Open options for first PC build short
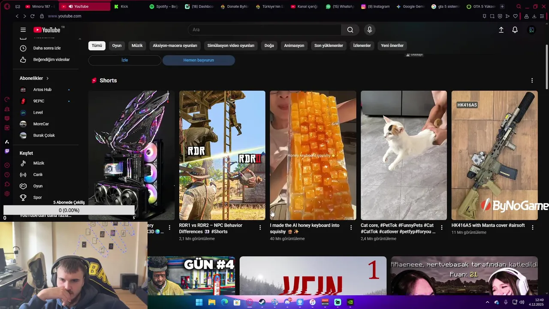The image size is (549, 309). (169, 227)
